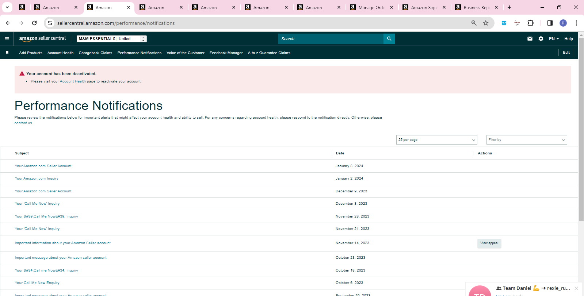This screenshot has width=584, height=296.
Task: Open January 8, 2024 Seller Account notification
Action: click(x=43, y=166)
